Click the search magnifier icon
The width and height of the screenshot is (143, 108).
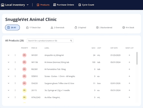(71, 41)
